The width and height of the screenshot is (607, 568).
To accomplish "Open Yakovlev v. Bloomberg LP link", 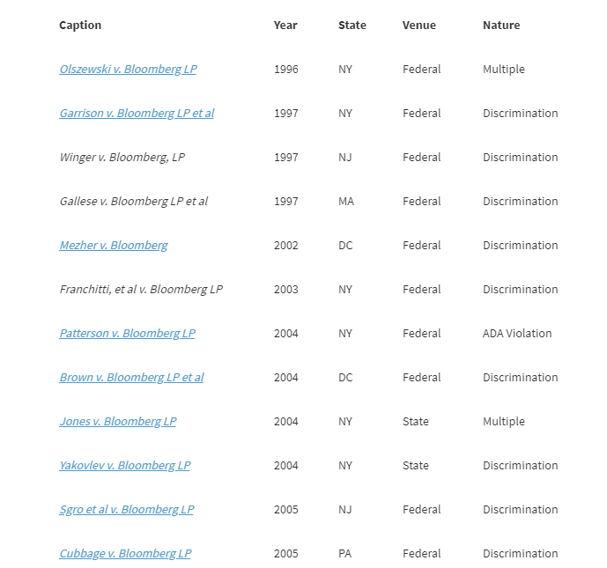I will tap(124, 465).
